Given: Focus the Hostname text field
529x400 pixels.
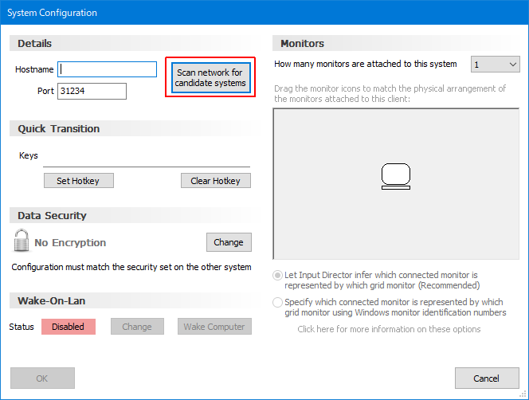Looking at the screenshot, I should click(x=108, y=70).
